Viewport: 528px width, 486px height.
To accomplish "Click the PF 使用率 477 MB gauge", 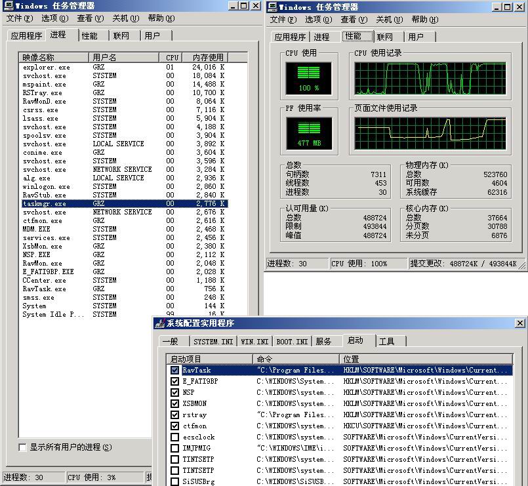I will (x=309, y=133).
